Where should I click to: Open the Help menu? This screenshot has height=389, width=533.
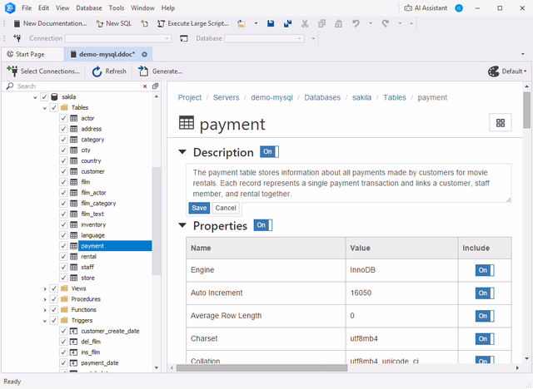pos(168,7)
